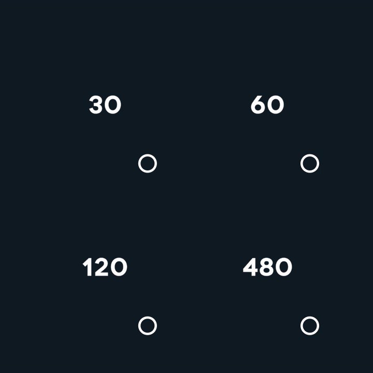
Task: Click the number 120 label
Action: pos(105,268)
